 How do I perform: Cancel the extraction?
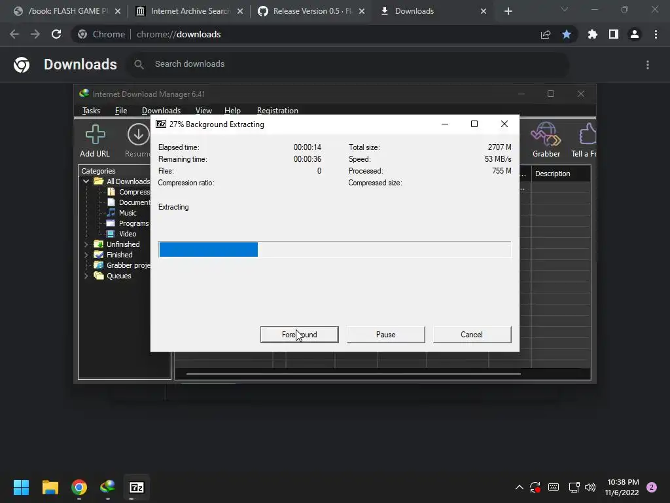[472, 335]
